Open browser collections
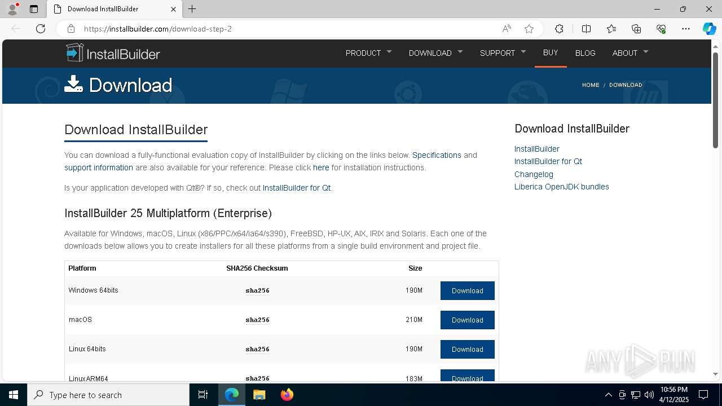The width and height of the screenshot is (722, 406). pos(636,29)
